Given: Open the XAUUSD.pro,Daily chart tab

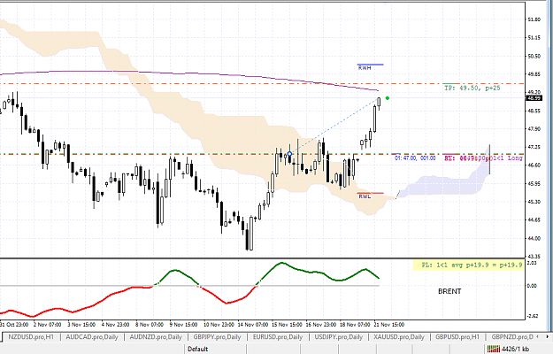Looking at the screenshot, I should (398, 336).
